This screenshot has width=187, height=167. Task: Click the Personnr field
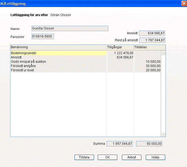[x=43, y=36]
